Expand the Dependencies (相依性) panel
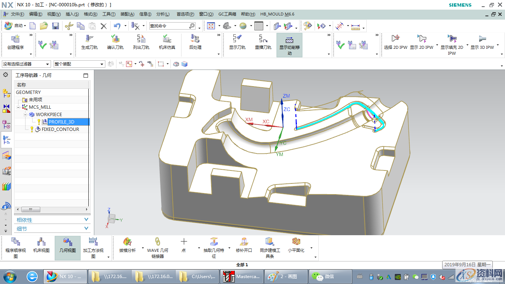The height and width of the screenshot is (284, 505). (x=52, y=220)
